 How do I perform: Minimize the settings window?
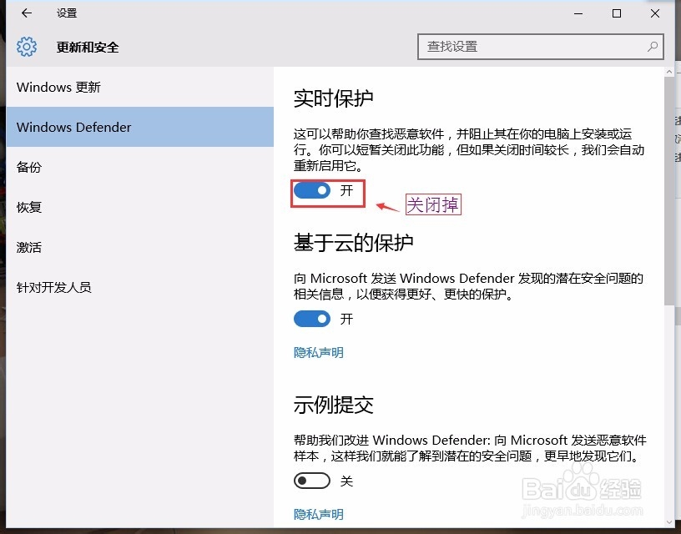pyautogui.click(x=578, y=13)
